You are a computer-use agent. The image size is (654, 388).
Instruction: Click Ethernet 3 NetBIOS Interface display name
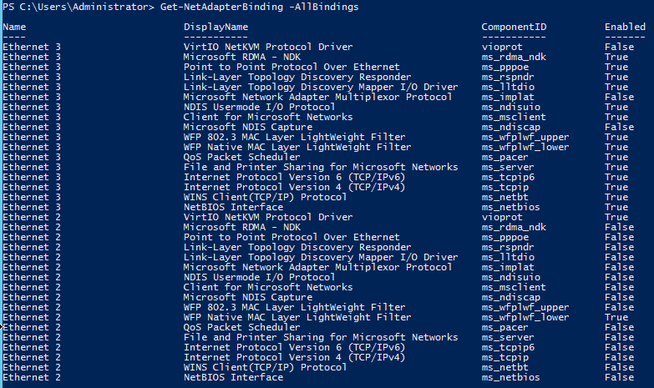click(233, 207)
